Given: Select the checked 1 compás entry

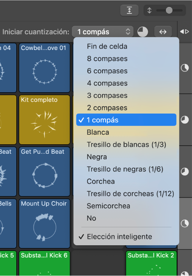Looking at the screenshot, I should pyautogui.click(x=126, y=120).
